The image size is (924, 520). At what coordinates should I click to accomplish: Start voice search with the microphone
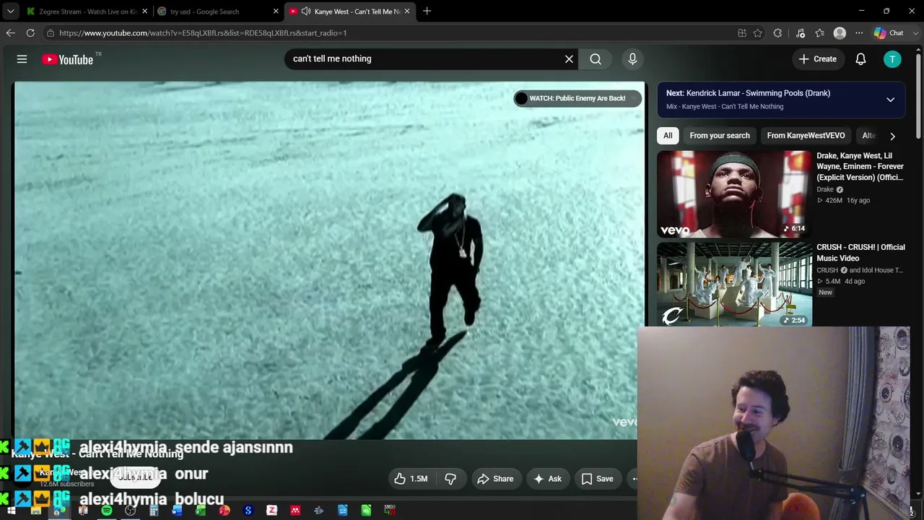632,59
